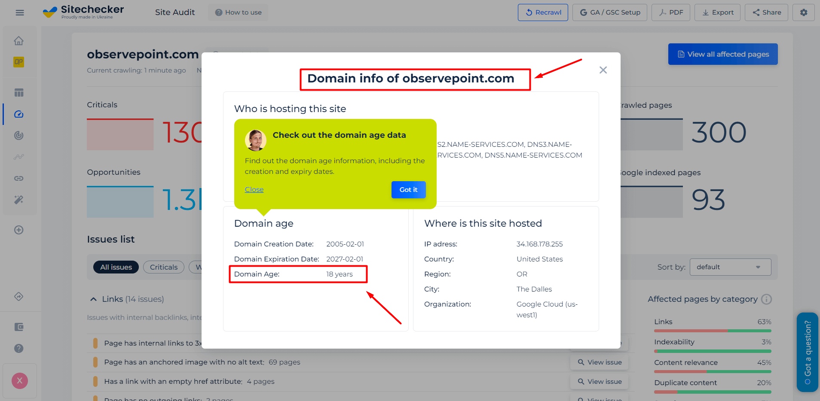Open the Site Audit gauge icon

point(18,114)
